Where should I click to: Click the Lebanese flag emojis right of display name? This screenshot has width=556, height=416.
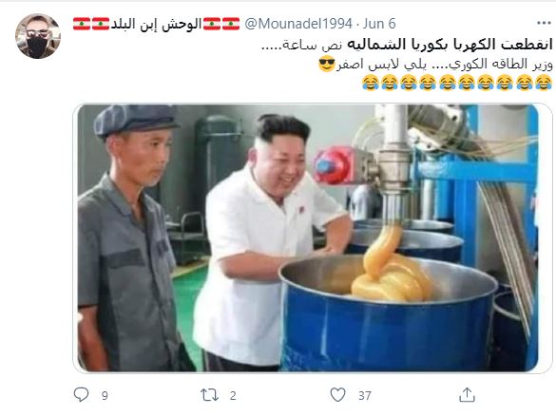(x=221, y=24)
